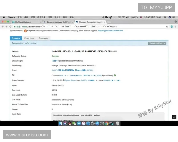Switch to the MyEtherWallet.com tab
This screenshot has height=142, width=178.
27,22
